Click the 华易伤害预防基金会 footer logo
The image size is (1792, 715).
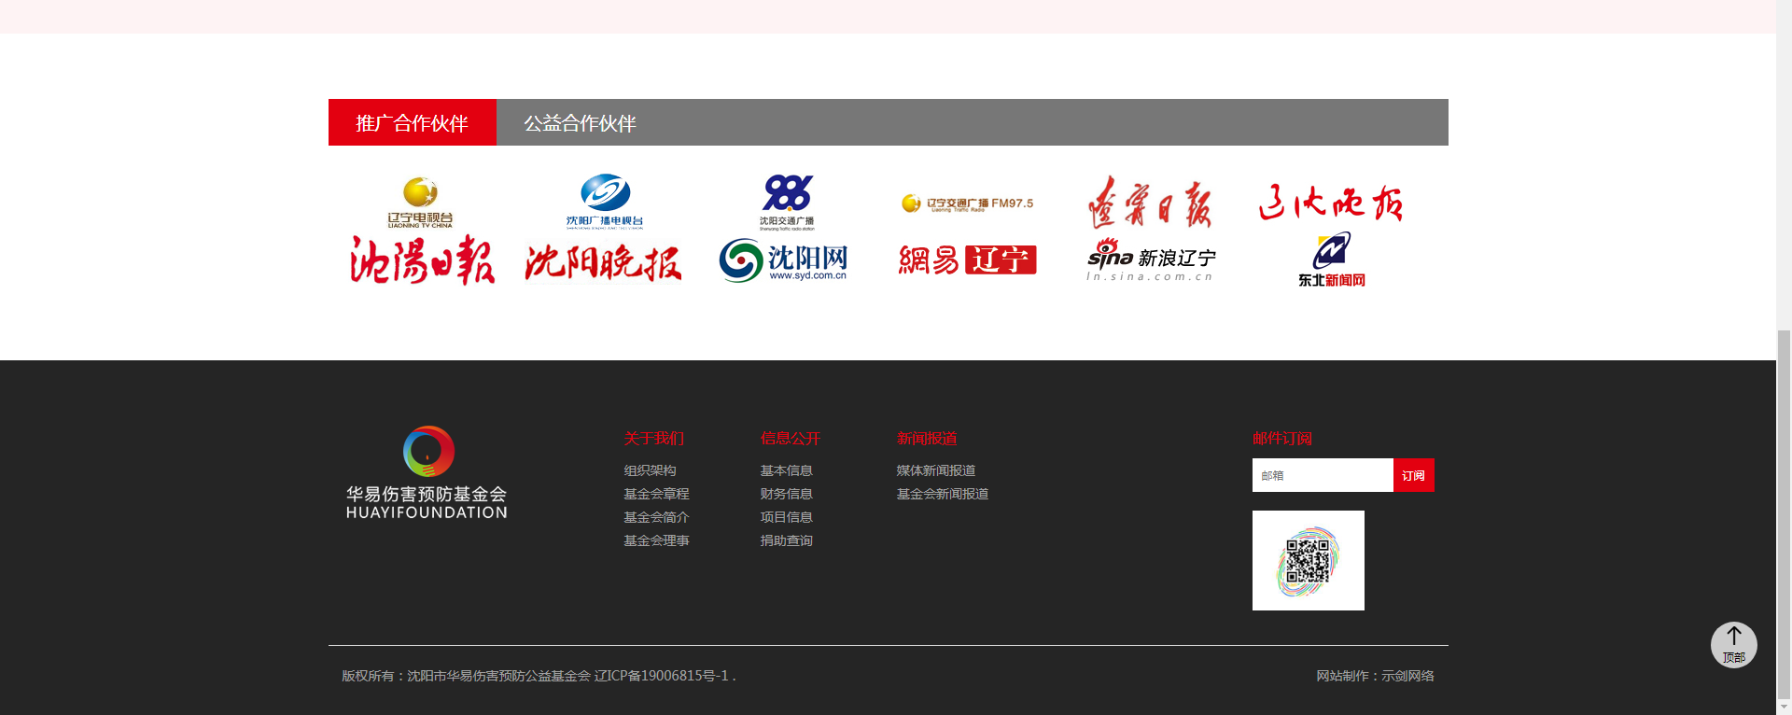[427, 473]
